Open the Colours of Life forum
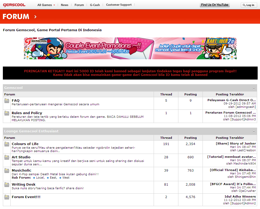The height and width of the screenshot is (209, 260). (x=25, y=144)
